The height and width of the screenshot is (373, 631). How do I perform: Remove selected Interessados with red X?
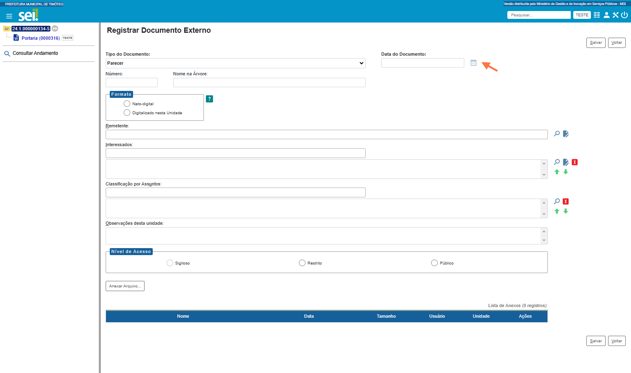click(x=575, y=162)
